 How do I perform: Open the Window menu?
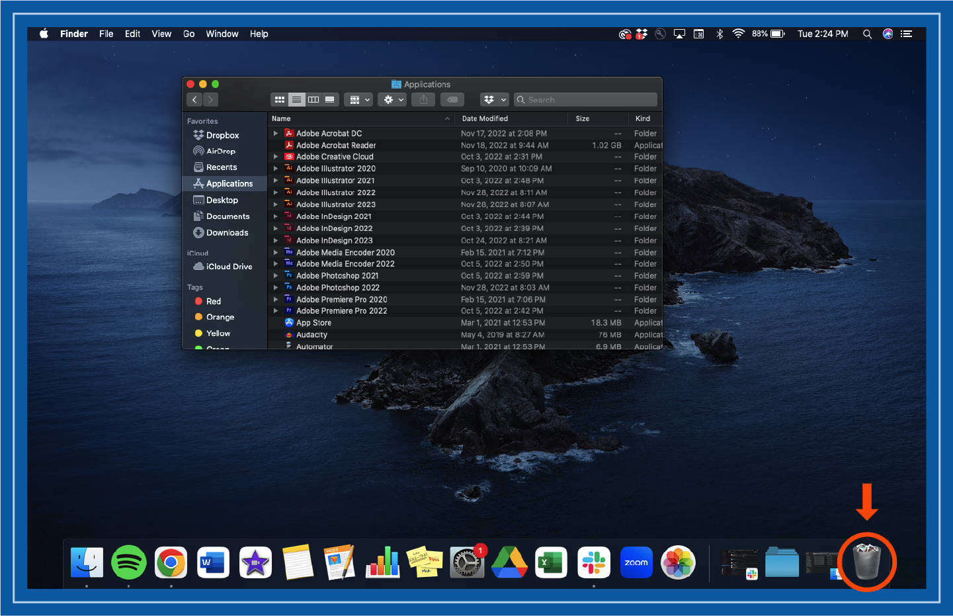click(x=222, y=34)
